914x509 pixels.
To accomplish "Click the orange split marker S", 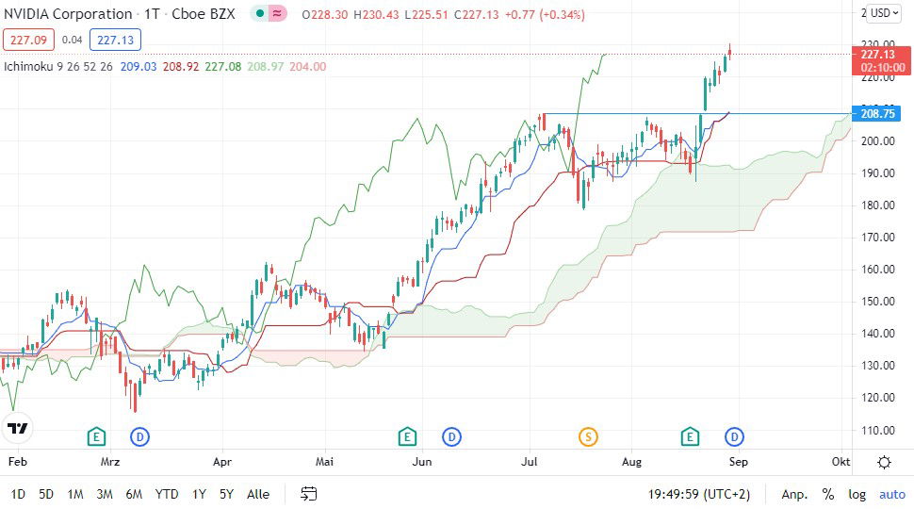I will (x=588, y=436).
